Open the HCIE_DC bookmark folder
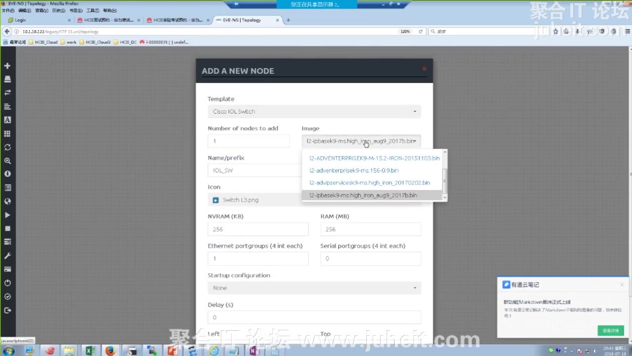This screenshot has width=632, height=356. click(125, 43)
